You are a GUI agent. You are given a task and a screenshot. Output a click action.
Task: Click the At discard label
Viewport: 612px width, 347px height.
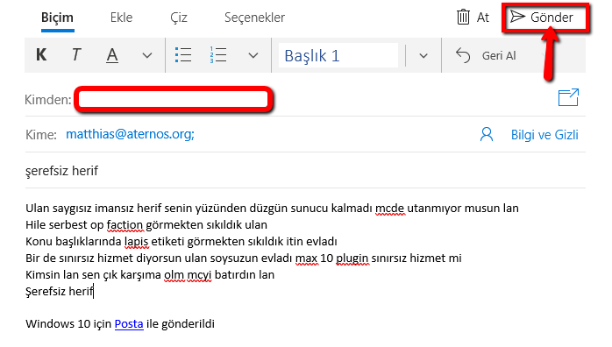[483, 18]
